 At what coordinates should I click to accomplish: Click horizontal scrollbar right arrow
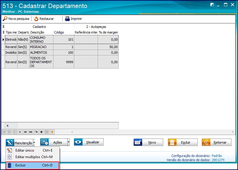click(x=233, y=132)
